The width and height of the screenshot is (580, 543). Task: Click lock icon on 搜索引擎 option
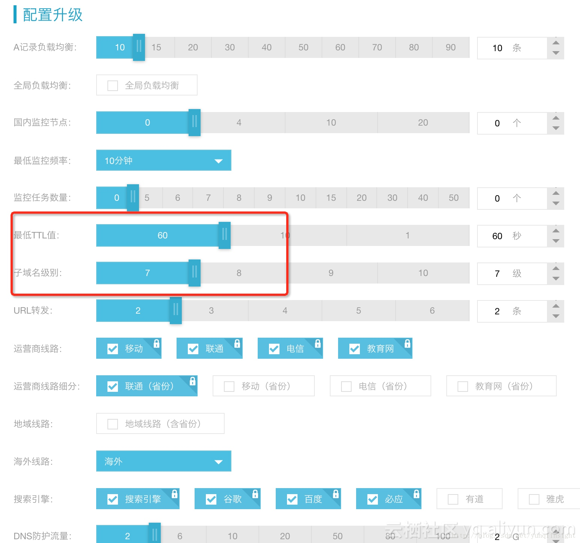[174, 494]
